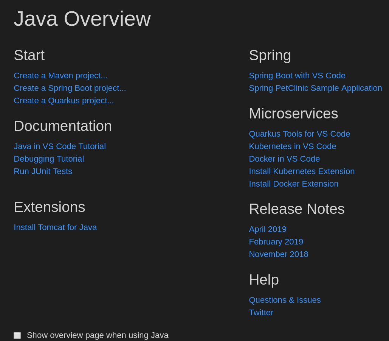Open Quarkus Tools for VS Code
The width and height of the screenshot is (389, 341).
[299, 134]
